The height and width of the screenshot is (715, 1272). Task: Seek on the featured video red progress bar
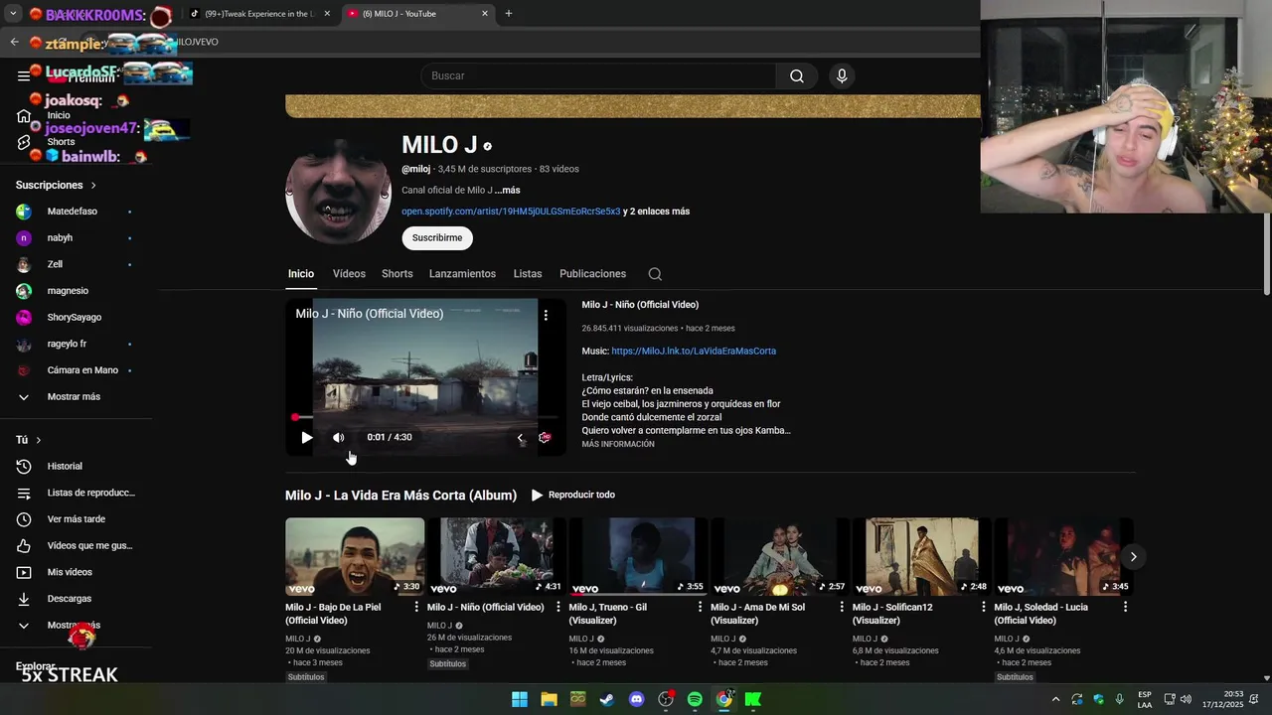pyautogui.click(x=425, y=417)
